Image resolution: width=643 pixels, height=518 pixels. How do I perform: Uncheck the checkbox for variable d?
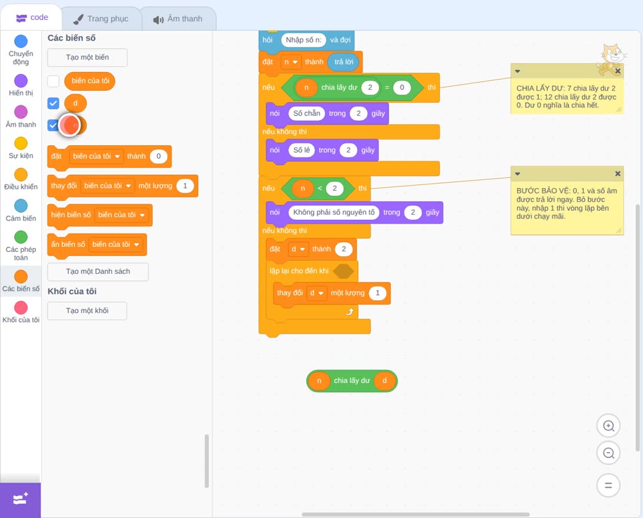tap(53, 103)
